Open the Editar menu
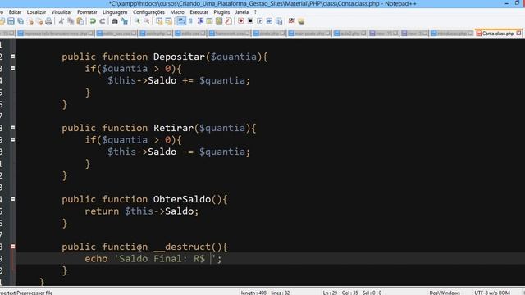 [x=15, y=12]
